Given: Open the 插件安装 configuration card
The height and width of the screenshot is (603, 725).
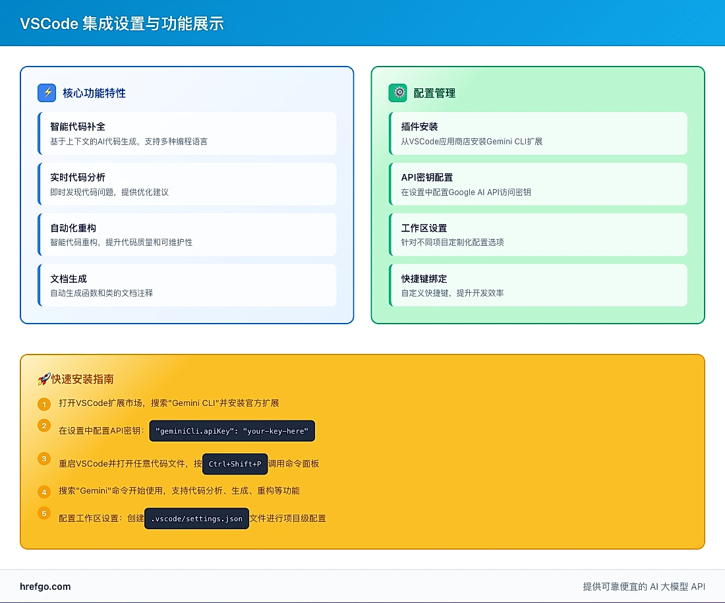Looking at the screenshot, I should (538, 133).
